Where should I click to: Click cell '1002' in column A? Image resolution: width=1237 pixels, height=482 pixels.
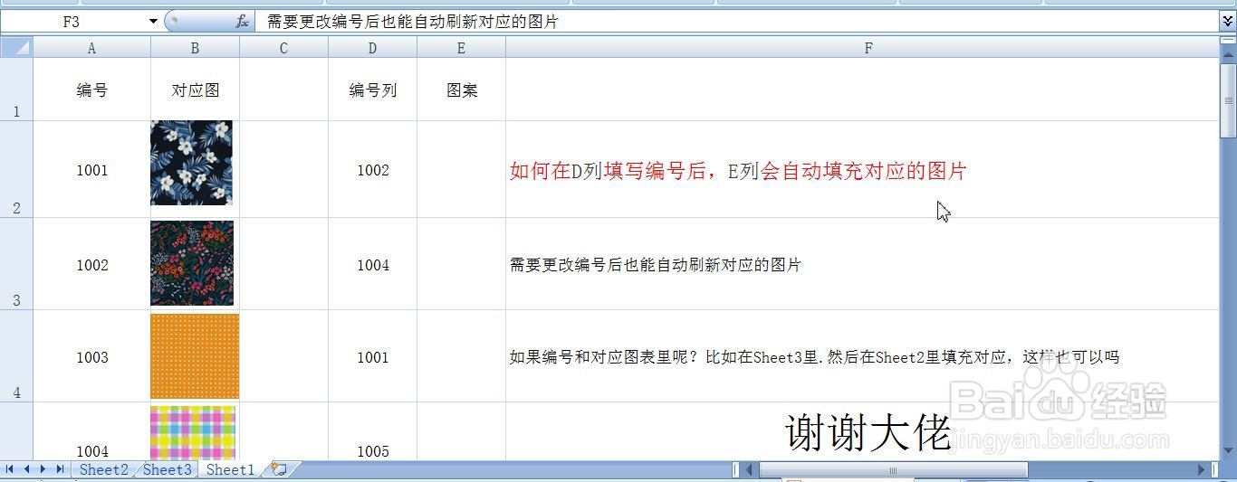click(x=91, y=264)
